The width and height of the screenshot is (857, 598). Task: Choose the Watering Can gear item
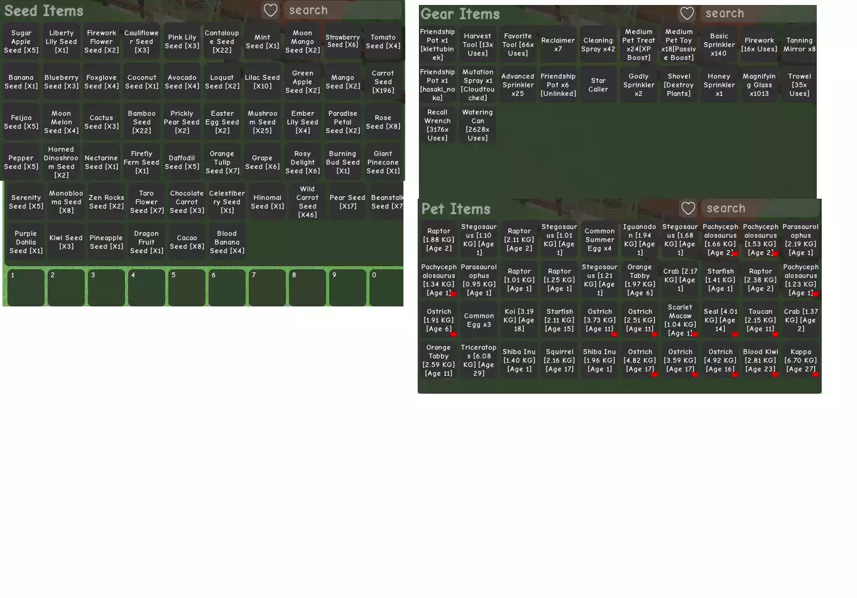(x=478, y=125)
